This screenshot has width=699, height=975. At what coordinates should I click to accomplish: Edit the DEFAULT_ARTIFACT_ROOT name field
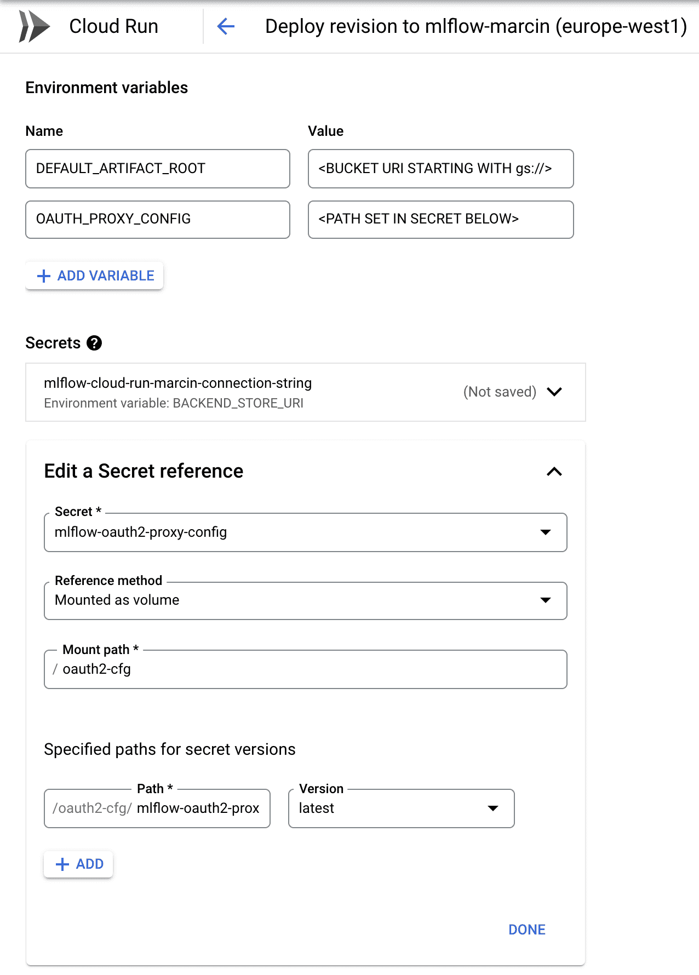tap(158, 169)
